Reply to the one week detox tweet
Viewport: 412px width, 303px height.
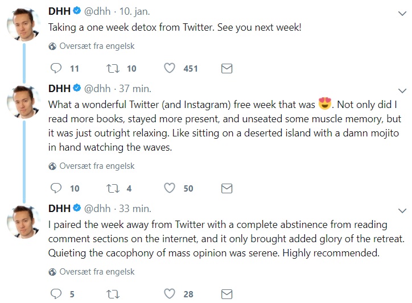pyautogui.click(x=56, y=68)
